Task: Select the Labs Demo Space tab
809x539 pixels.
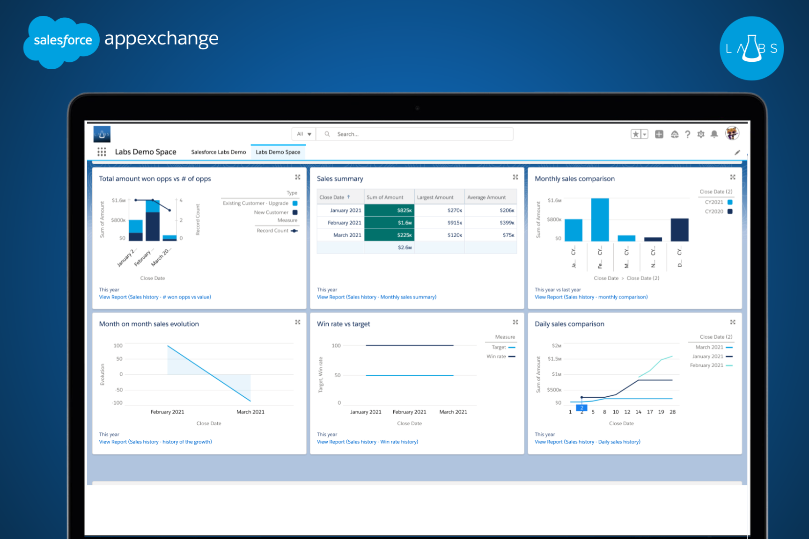Action: [x=278, y=152]
